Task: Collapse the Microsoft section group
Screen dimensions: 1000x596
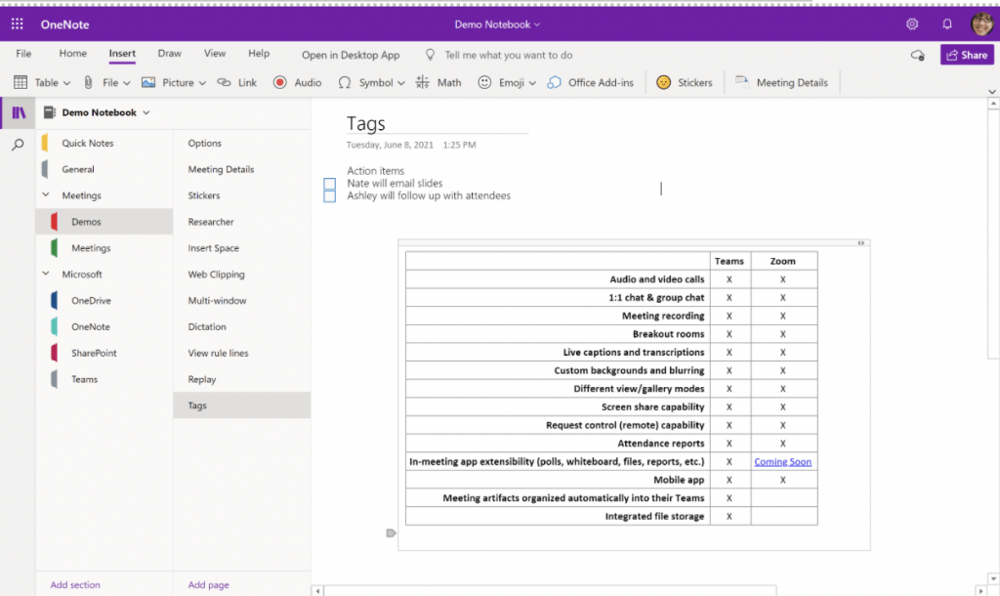Action: [x=45, y=274]
